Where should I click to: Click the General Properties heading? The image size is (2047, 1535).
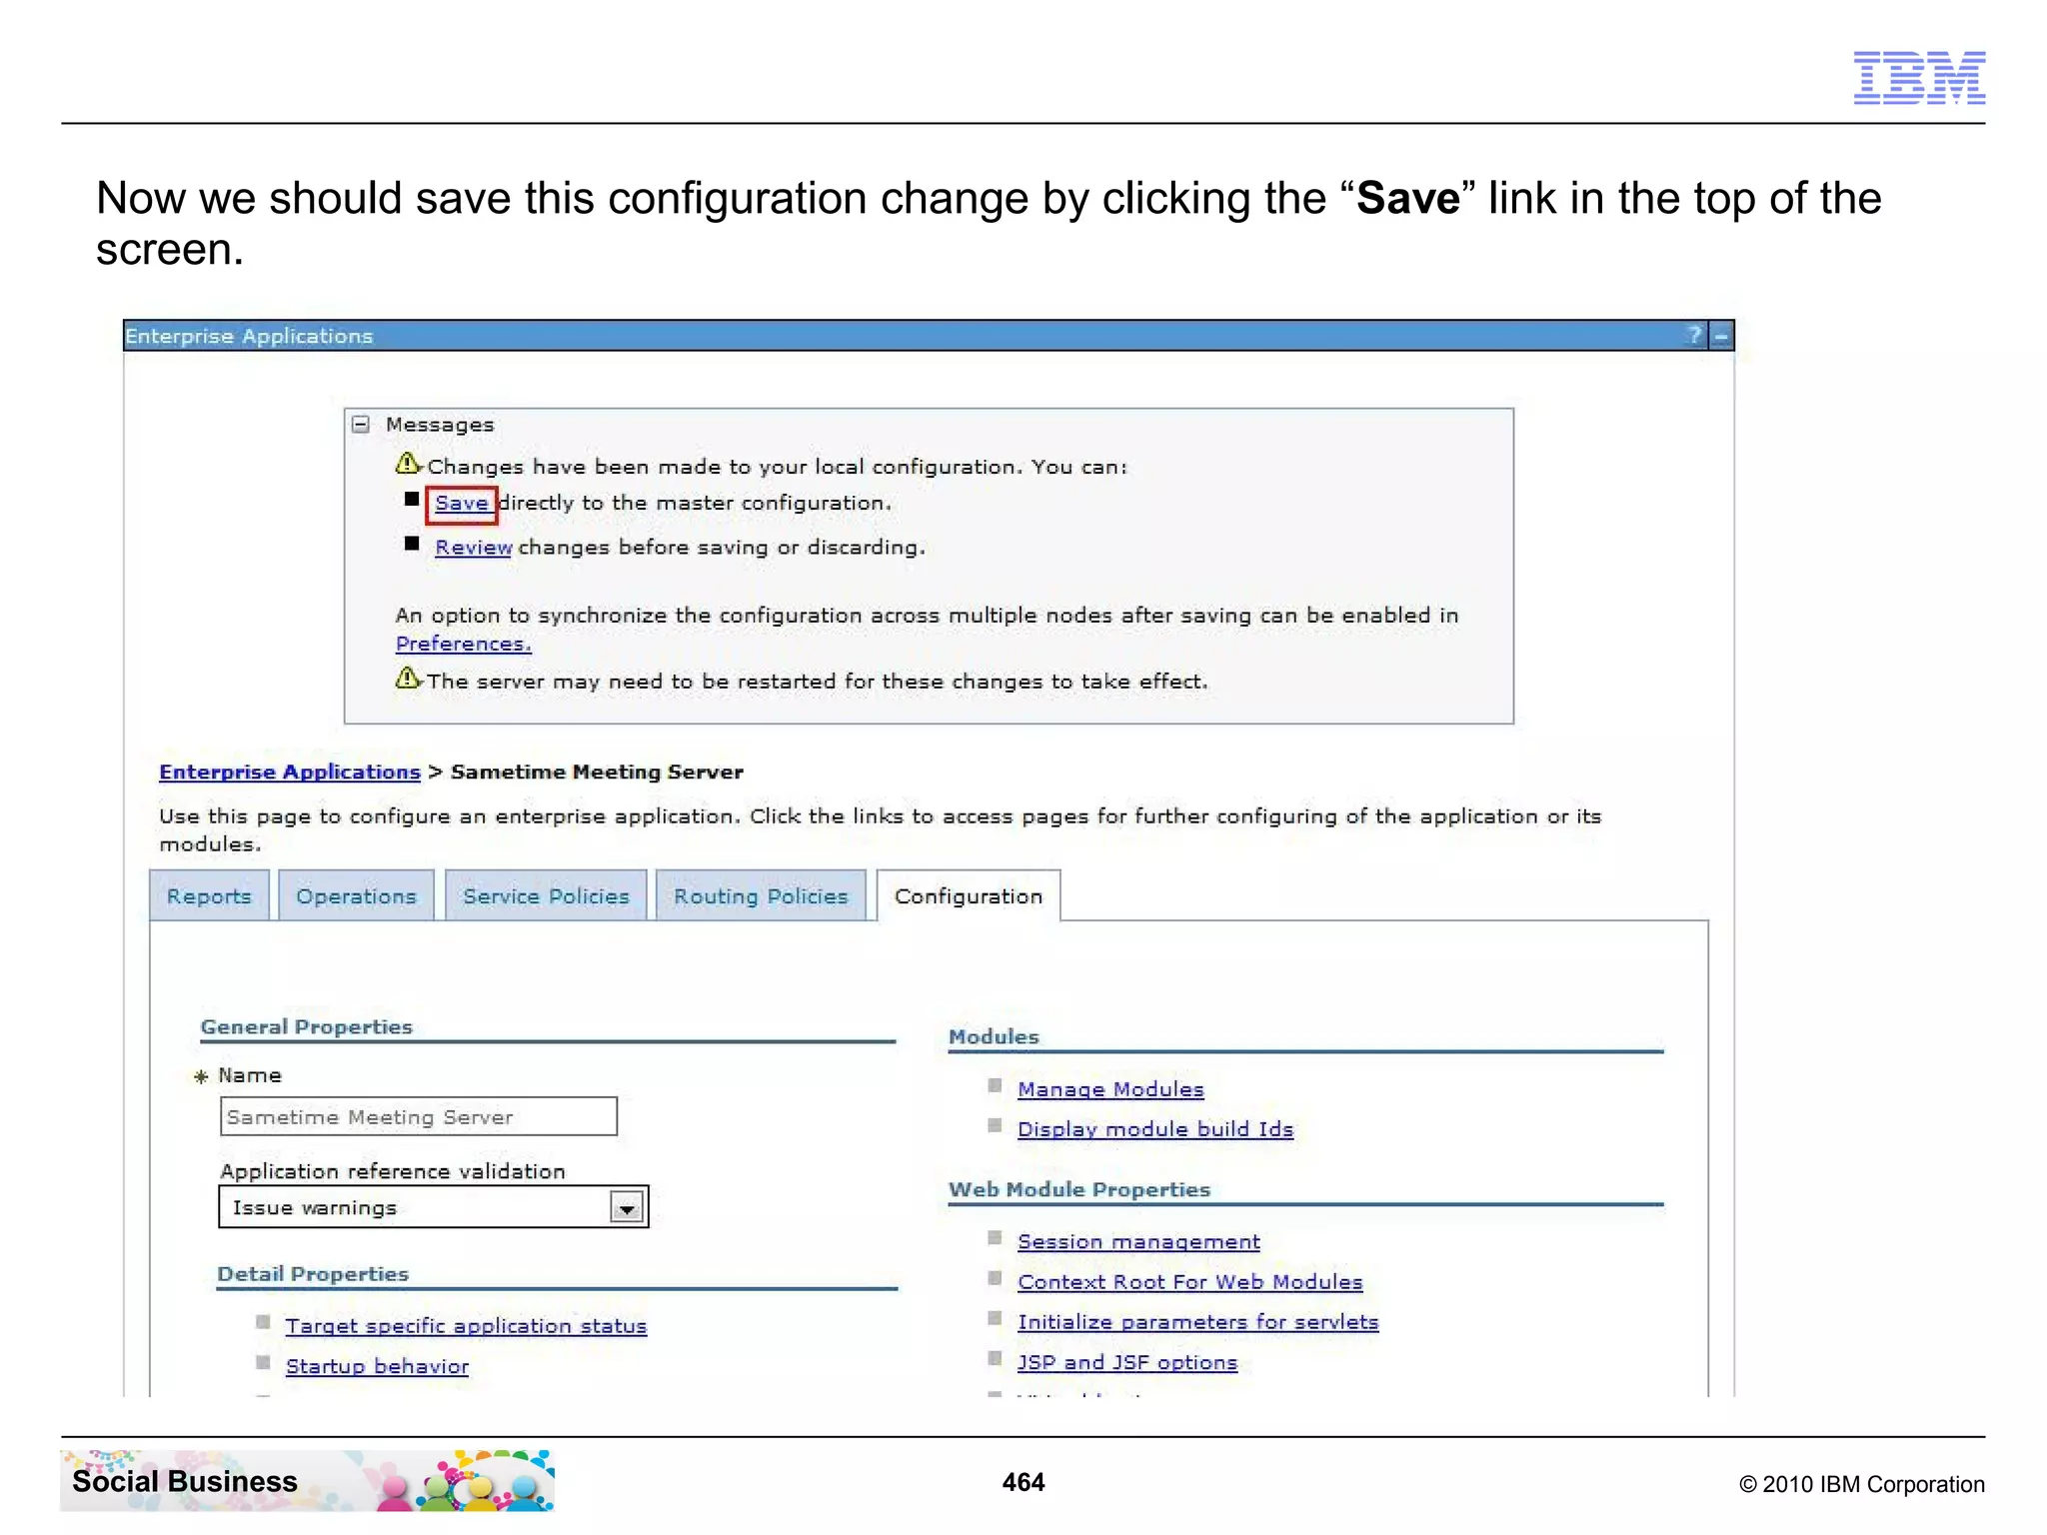click(306, 1027)
